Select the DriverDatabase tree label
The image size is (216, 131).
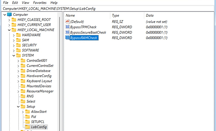[x=38, y=71]
